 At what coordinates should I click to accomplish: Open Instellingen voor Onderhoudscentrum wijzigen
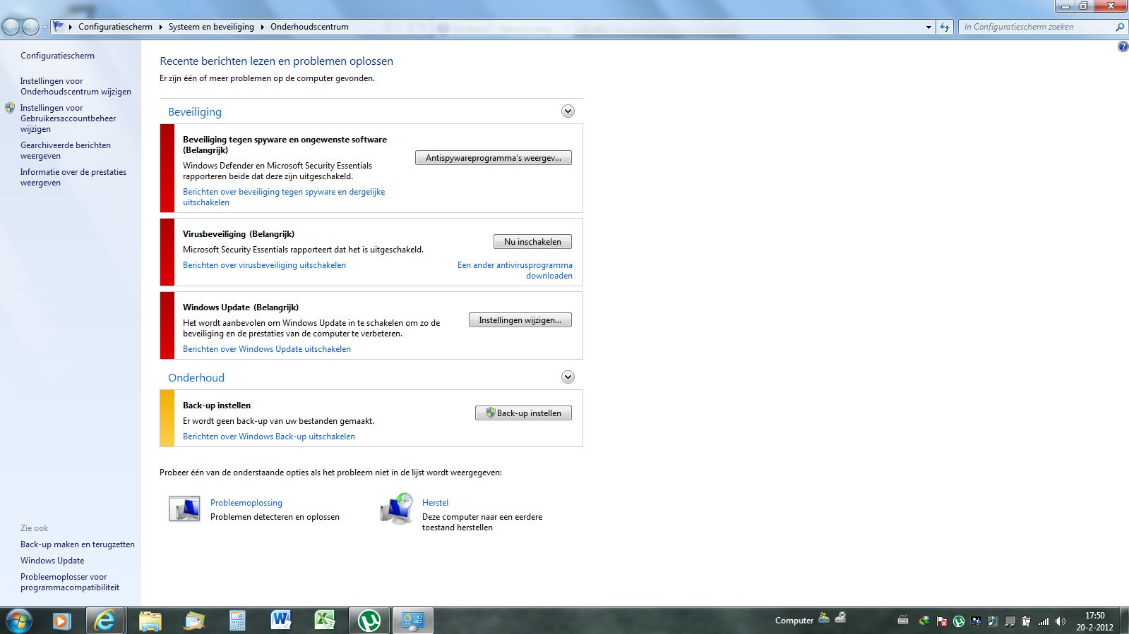pyautogui.click(x=76, y=86)
